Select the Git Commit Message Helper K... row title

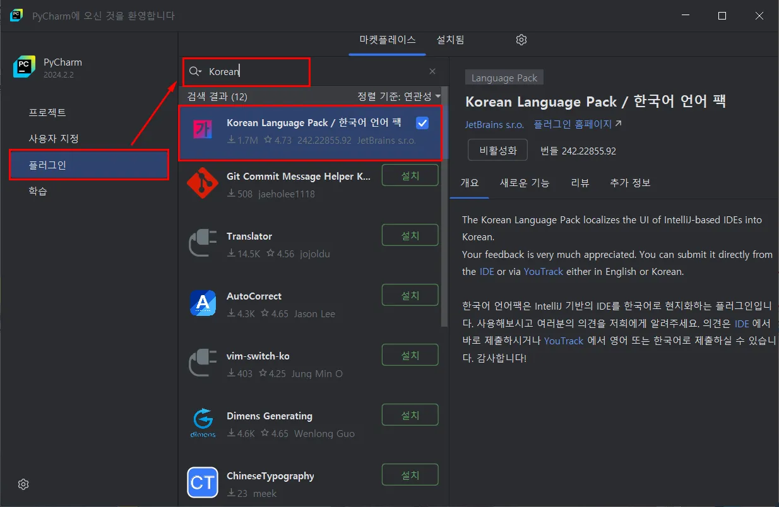click(299, 177)
